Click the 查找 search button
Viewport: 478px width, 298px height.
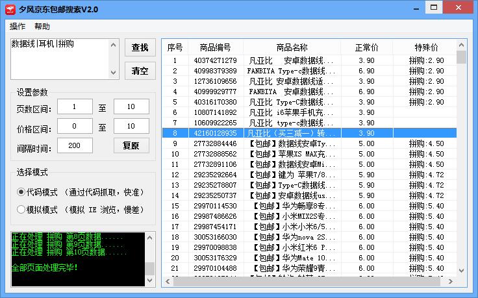click(x=140, y=47)
